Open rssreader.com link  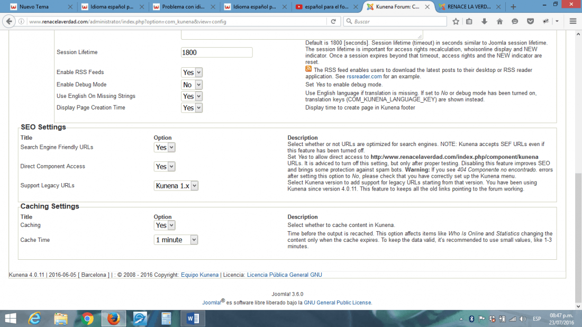[364, 77]
